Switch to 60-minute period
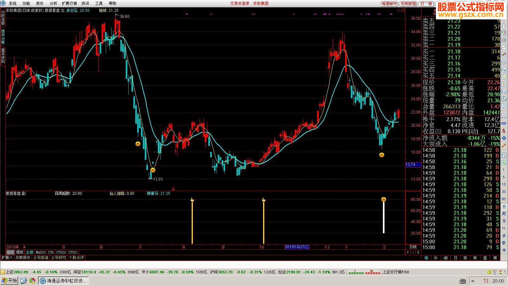This screenshot has height=286, width=508. tap(504, 199)
